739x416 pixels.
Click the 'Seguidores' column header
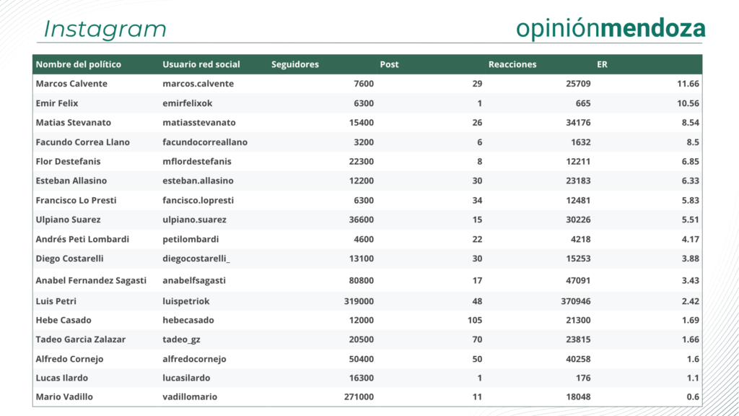[x=294, y=64]
